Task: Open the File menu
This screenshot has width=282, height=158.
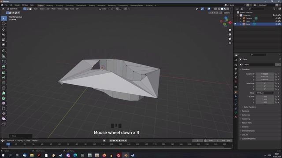Action: click(6, 5)
